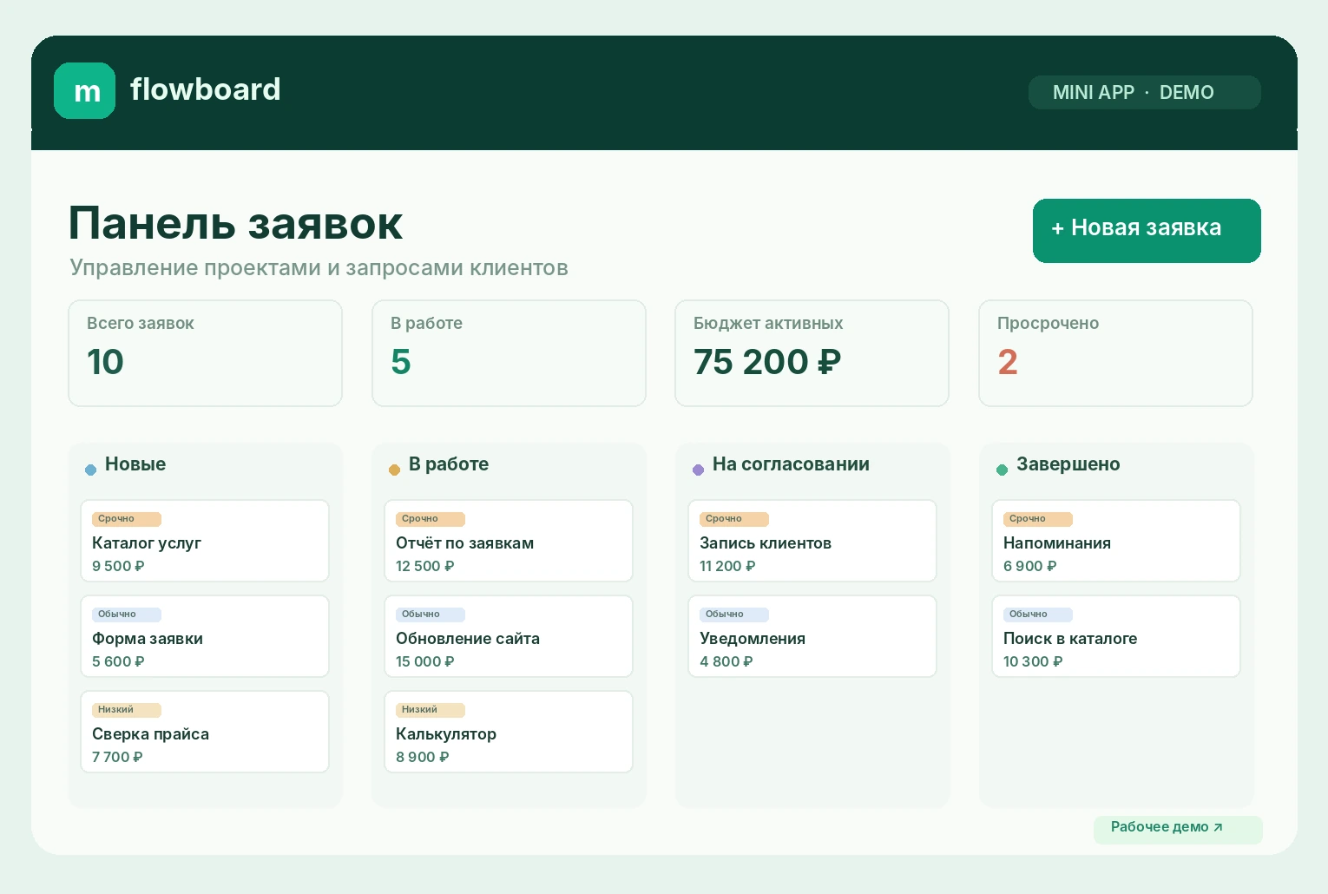This screenshot has height=894, width=1328.
Task: Open the Обновление сайта card
Action: 509,636
